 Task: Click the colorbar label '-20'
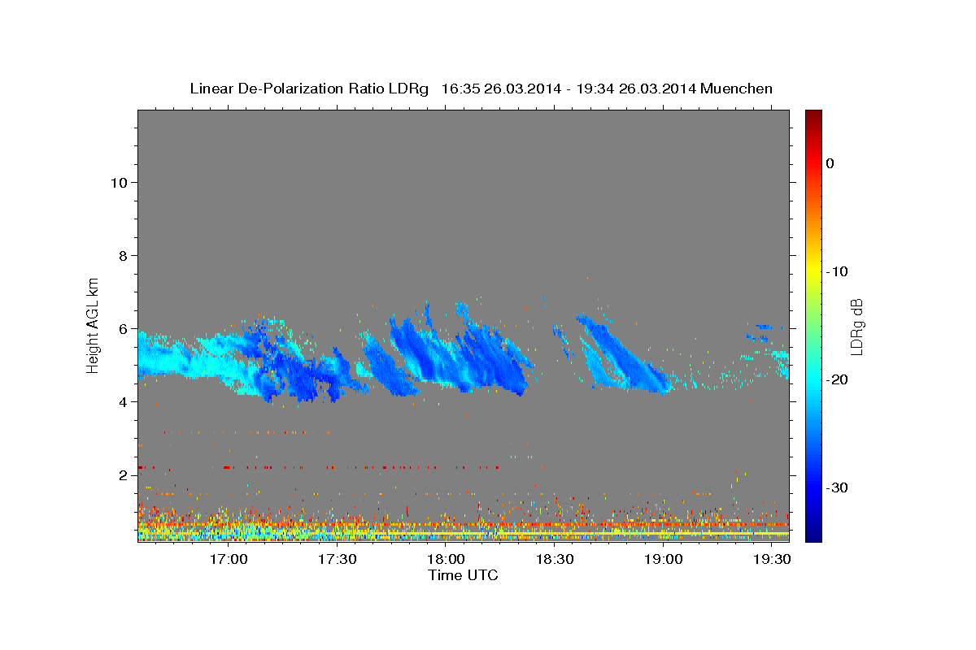[837, 379]
